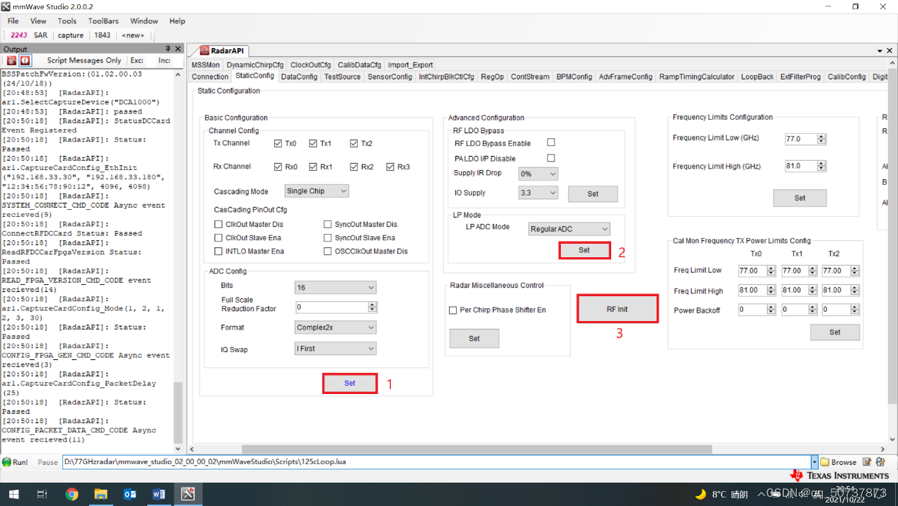This screenshot has width=898, height=506.
Task: Click the red info icon in Output toolbar
Action: [25, 61]
